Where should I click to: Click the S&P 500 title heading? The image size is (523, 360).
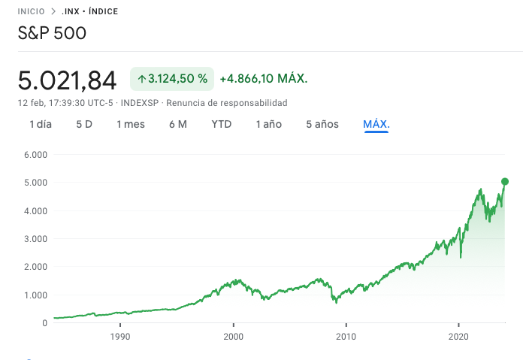coord(52,33)
